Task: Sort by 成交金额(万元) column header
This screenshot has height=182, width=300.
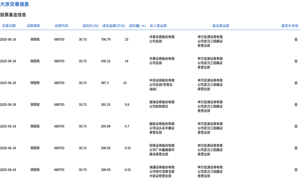Action: (114, 26)
